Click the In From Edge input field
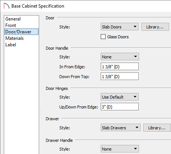 tap(120, 66)
